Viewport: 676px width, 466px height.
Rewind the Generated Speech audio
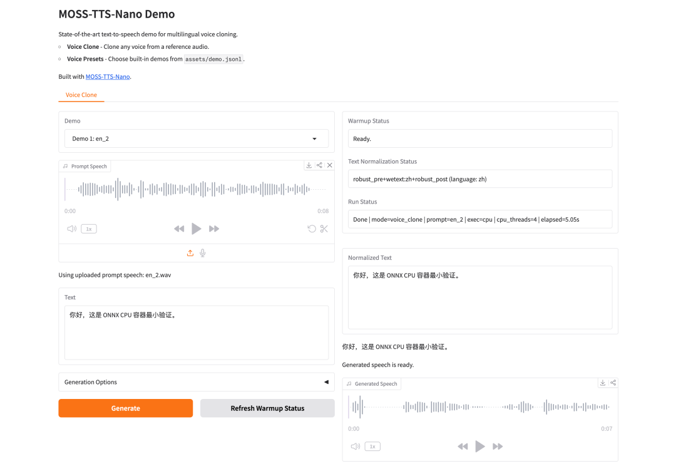point(463,446)
